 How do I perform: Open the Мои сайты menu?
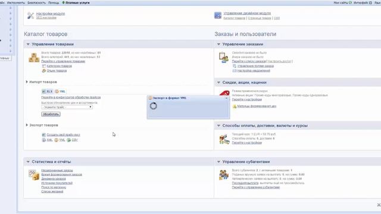[342, 2]
